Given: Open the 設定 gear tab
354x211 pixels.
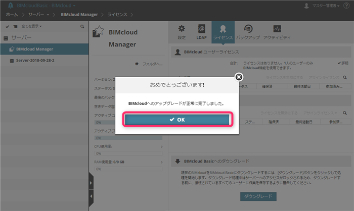Looking at the screenshot, I should [182, 32].
